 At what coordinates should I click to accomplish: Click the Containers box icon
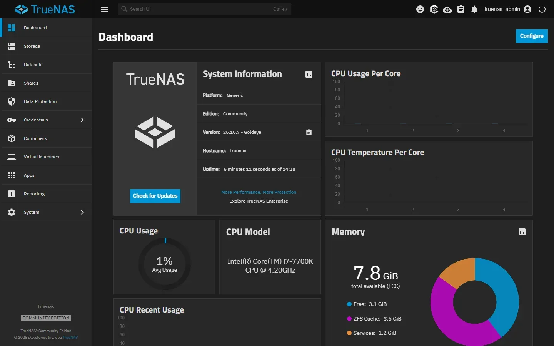pos(12,138)
